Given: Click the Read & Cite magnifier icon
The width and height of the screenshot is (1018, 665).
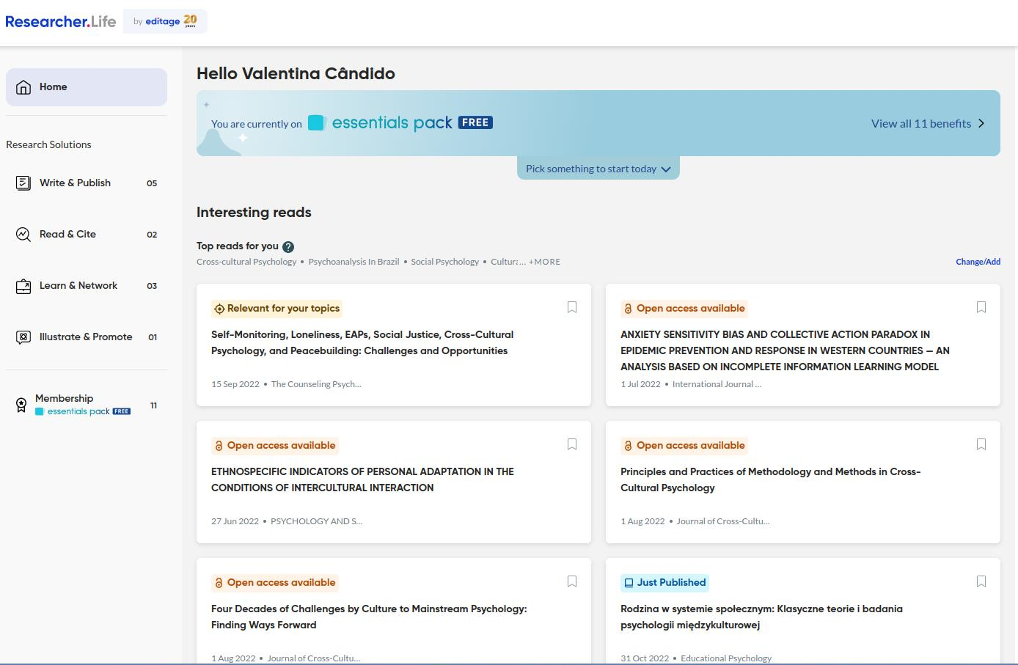Looking at the screenshot, I should (23, 235).
